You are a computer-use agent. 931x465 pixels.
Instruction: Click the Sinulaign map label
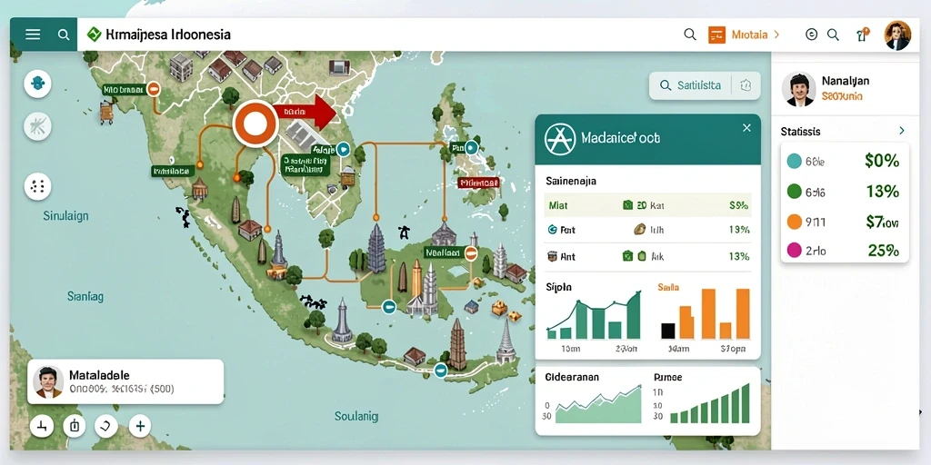[65, 216]
